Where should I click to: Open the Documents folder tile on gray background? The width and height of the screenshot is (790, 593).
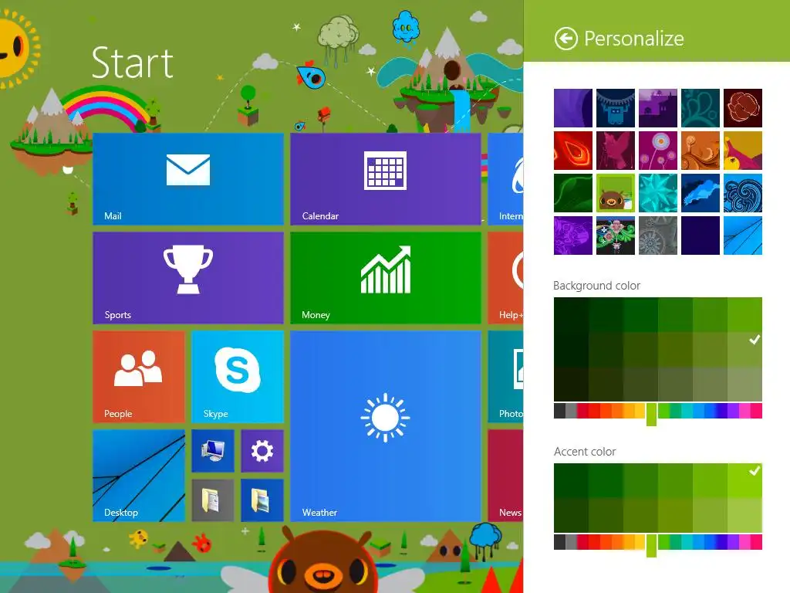point(213,500)
